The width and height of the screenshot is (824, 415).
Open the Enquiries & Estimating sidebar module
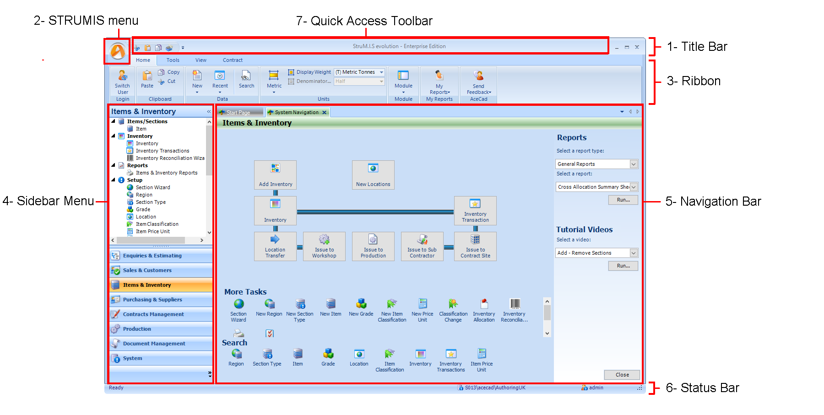click(161, 256)
